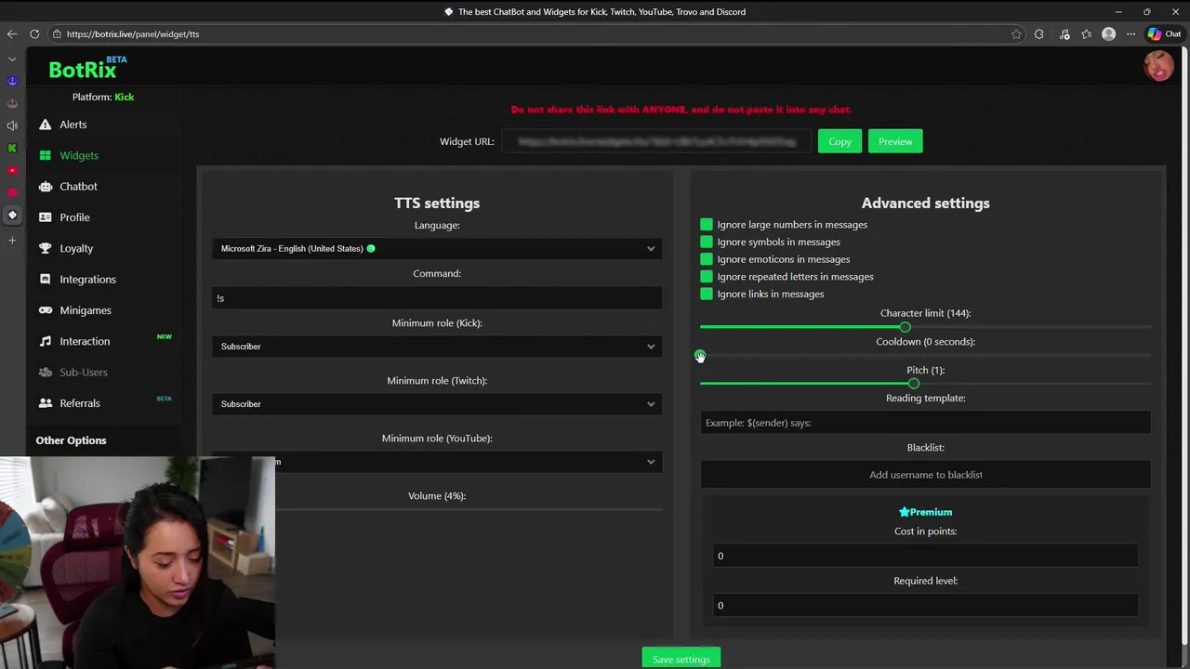Screen dimensions: 1190x669
Task: Click the Command input field
Action: click(x=437, y=298)
